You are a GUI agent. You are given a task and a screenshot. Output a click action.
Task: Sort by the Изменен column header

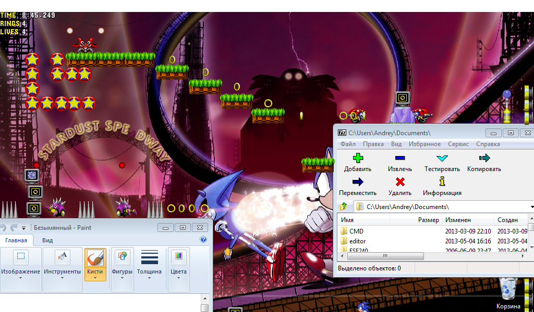(468, 219)
